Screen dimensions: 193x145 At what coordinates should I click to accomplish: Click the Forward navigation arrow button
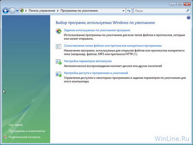click(12, 11)
